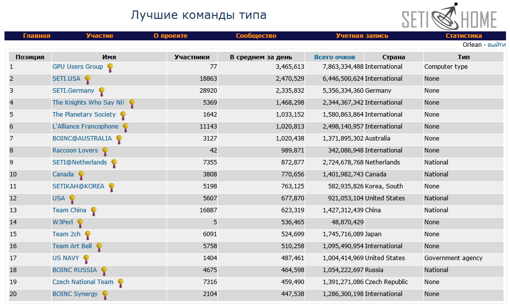Click the medal icon next to Team 2ch
The image size is (510, 308).
tap(88, 235)
